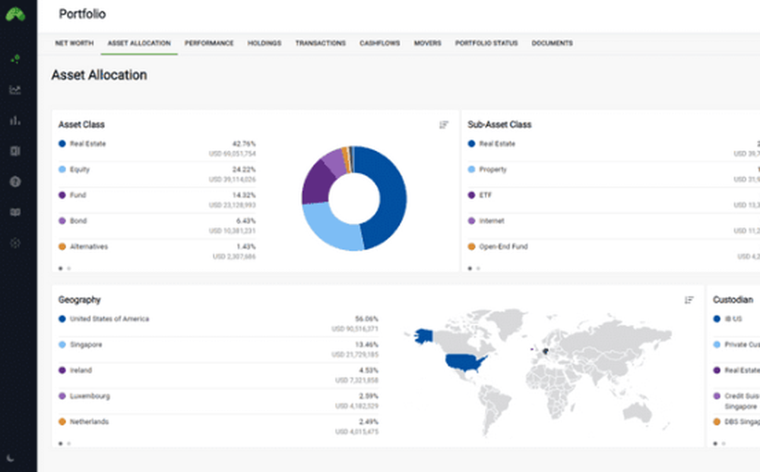
Task: Click Singapore in the Geography list
Action: (85, 345)
